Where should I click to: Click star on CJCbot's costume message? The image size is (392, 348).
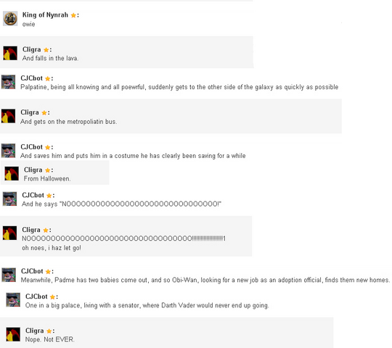(47, 147)
